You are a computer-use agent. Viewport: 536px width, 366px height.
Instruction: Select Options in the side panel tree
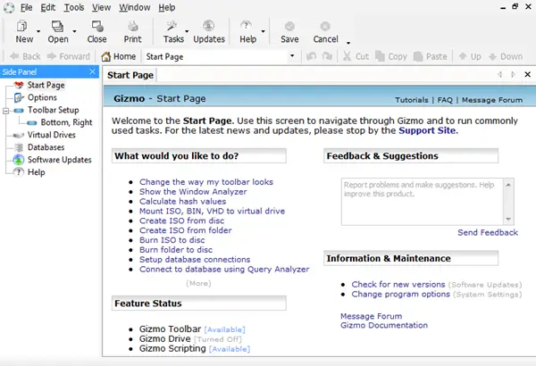coord(42,97)
